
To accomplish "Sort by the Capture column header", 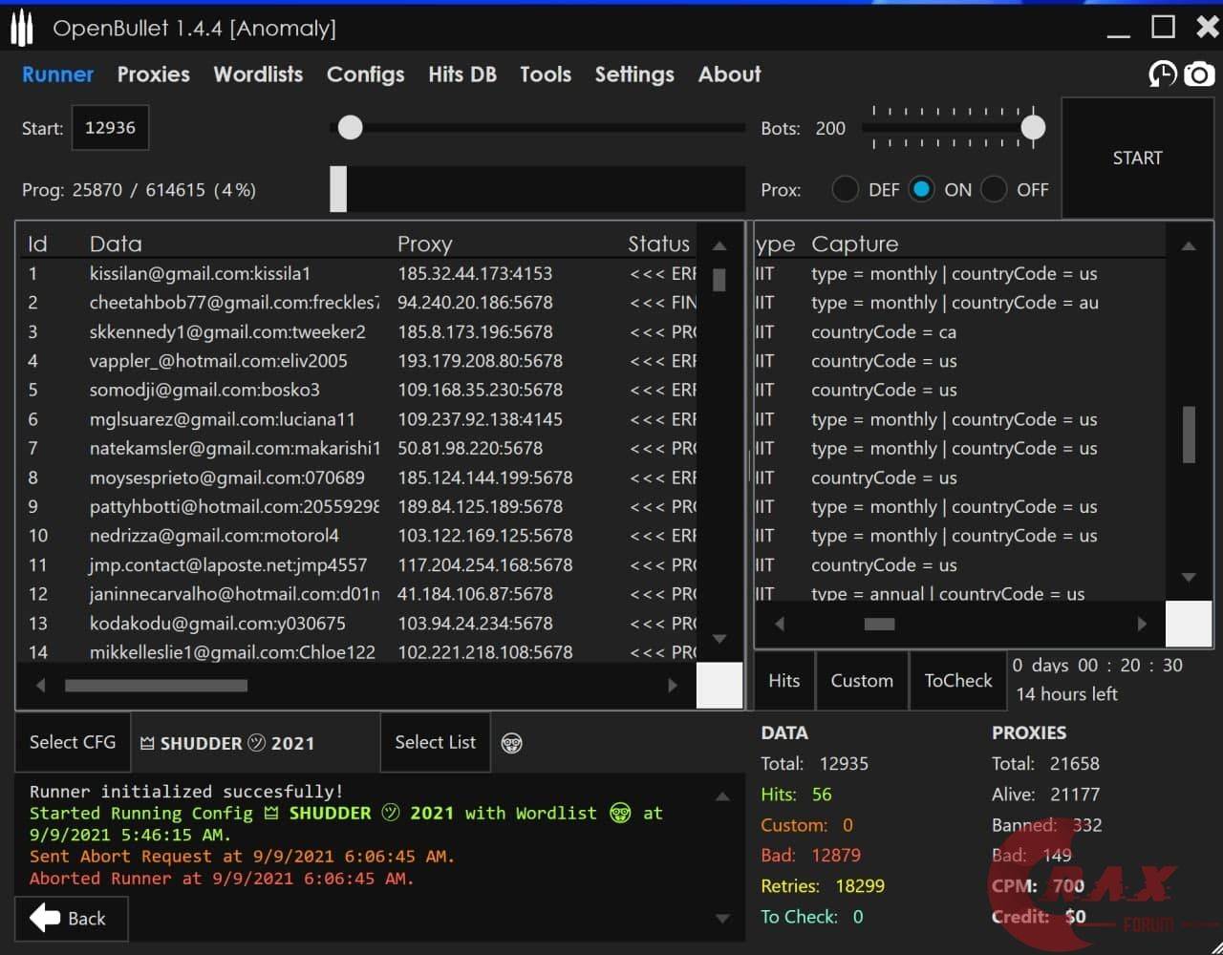I will pyautogui.click(x=855, y=244).
